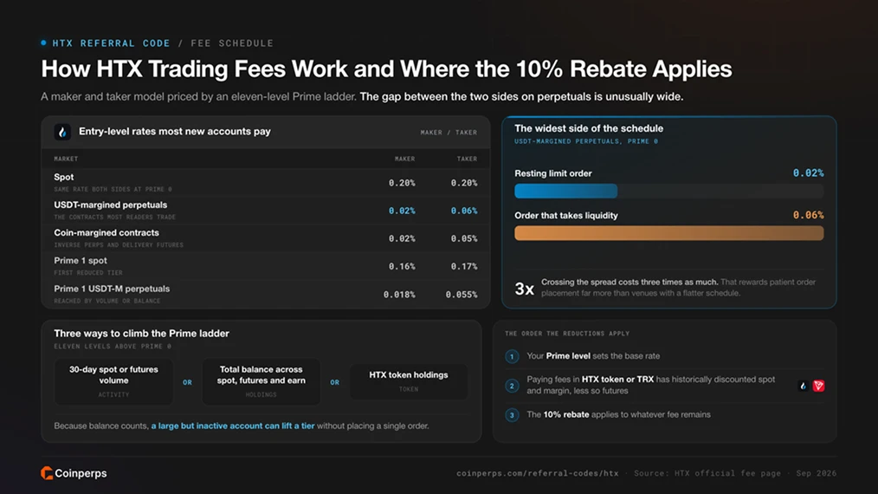Click 'Three ways to climb the Prime ladder' heading
This screenshot has width=878, height=494.
click(142, 334)
